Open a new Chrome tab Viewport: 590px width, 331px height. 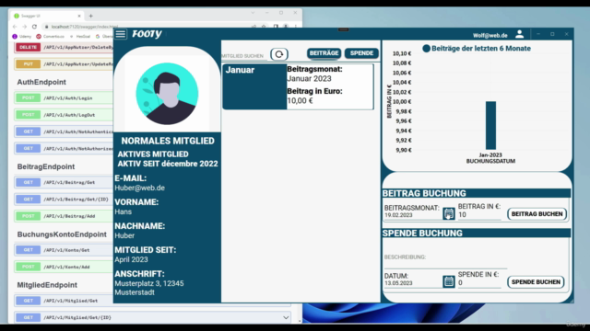pyautogui.click(x=90, y=17)
